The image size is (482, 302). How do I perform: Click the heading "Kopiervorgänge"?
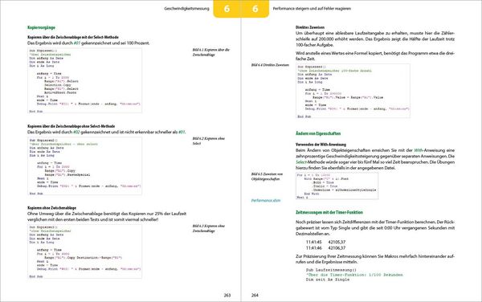[41, 27]
